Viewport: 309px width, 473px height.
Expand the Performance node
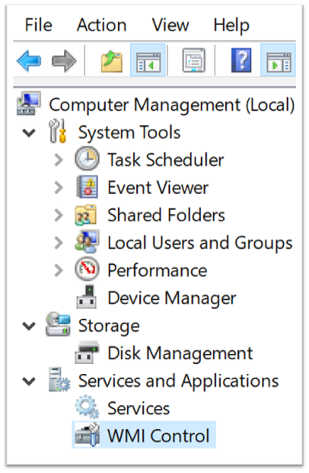click(59, 270)
